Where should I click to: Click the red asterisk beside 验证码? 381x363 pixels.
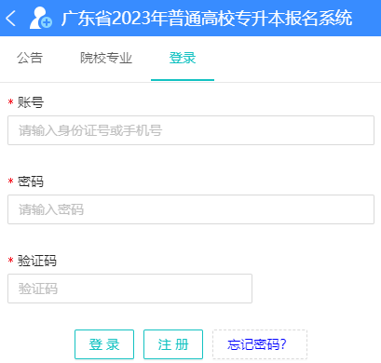(x=11, y=261)
